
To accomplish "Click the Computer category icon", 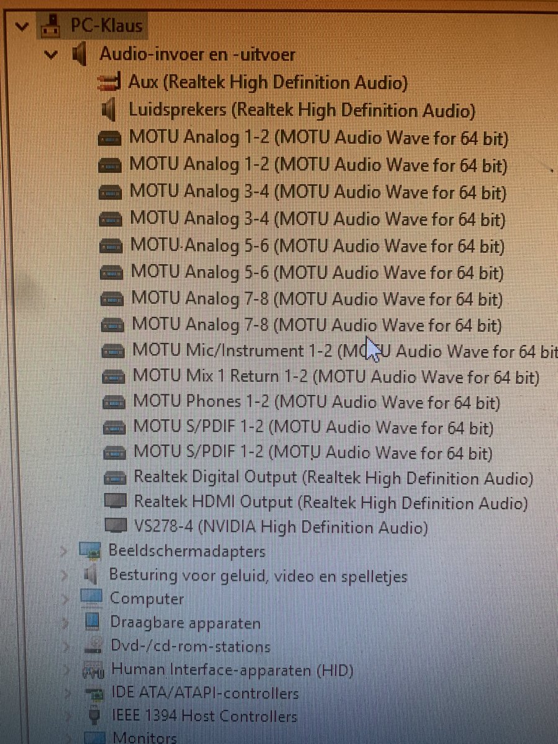I will [x=92, y=599].
